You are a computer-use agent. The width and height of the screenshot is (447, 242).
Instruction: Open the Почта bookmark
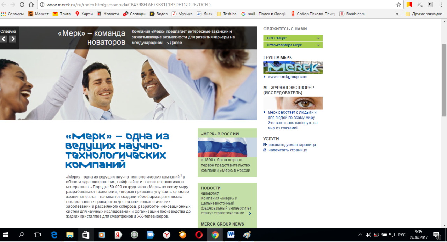coord(61,14)
